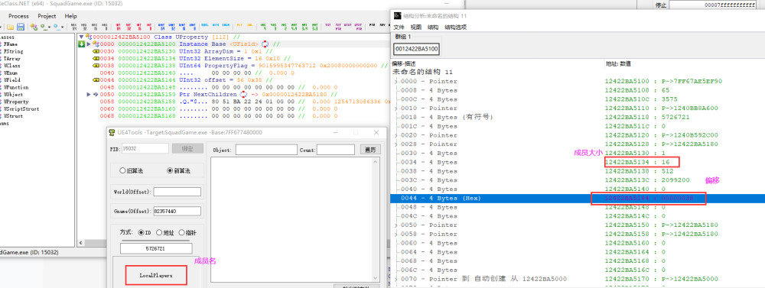The height and width of the screenshot is (288, 765).
Task: Select the 新算法 radio button
Action: [x=170, y=171]
